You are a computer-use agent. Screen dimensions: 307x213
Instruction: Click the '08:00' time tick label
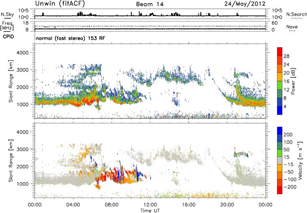coord(112,205)
